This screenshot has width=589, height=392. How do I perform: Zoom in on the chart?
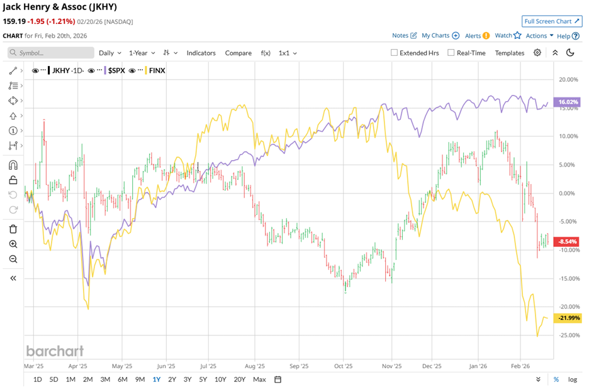click(x=13, y=244)
